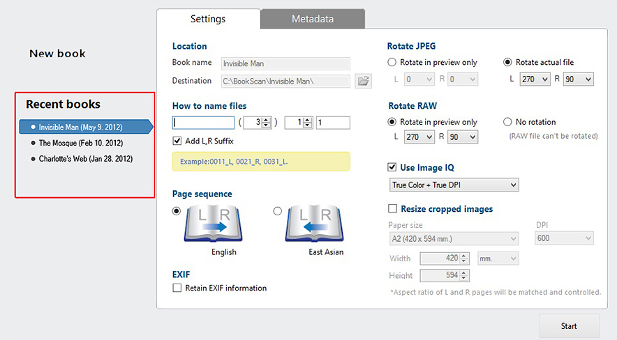
Task: Select East Asian page sequence radio button
Action: 277,211
